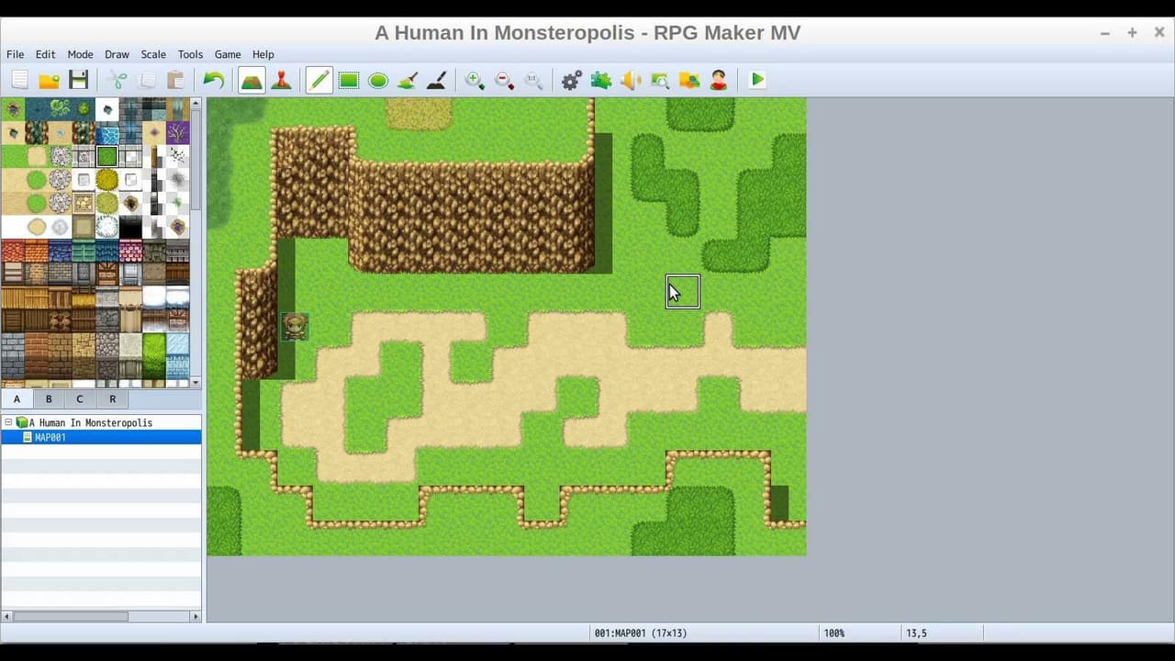Select the Shadow Pen tool

point(437,80)
